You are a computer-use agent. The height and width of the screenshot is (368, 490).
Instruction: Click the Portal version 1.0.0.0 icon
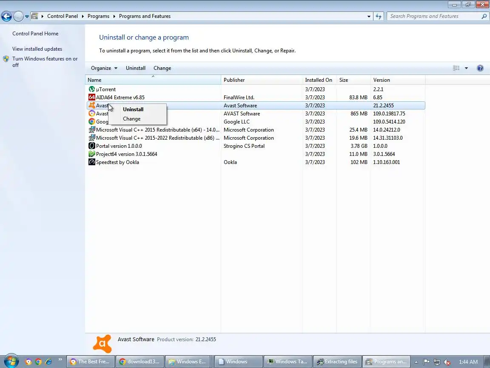point(91,146)
